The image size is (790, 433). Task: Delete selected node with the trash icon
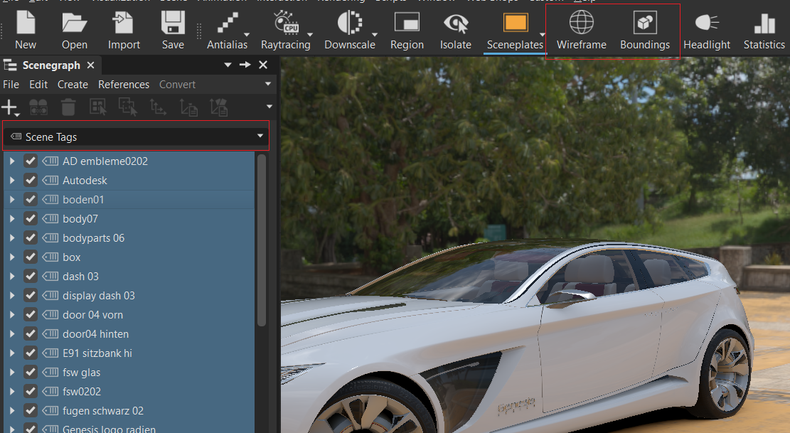68,107
